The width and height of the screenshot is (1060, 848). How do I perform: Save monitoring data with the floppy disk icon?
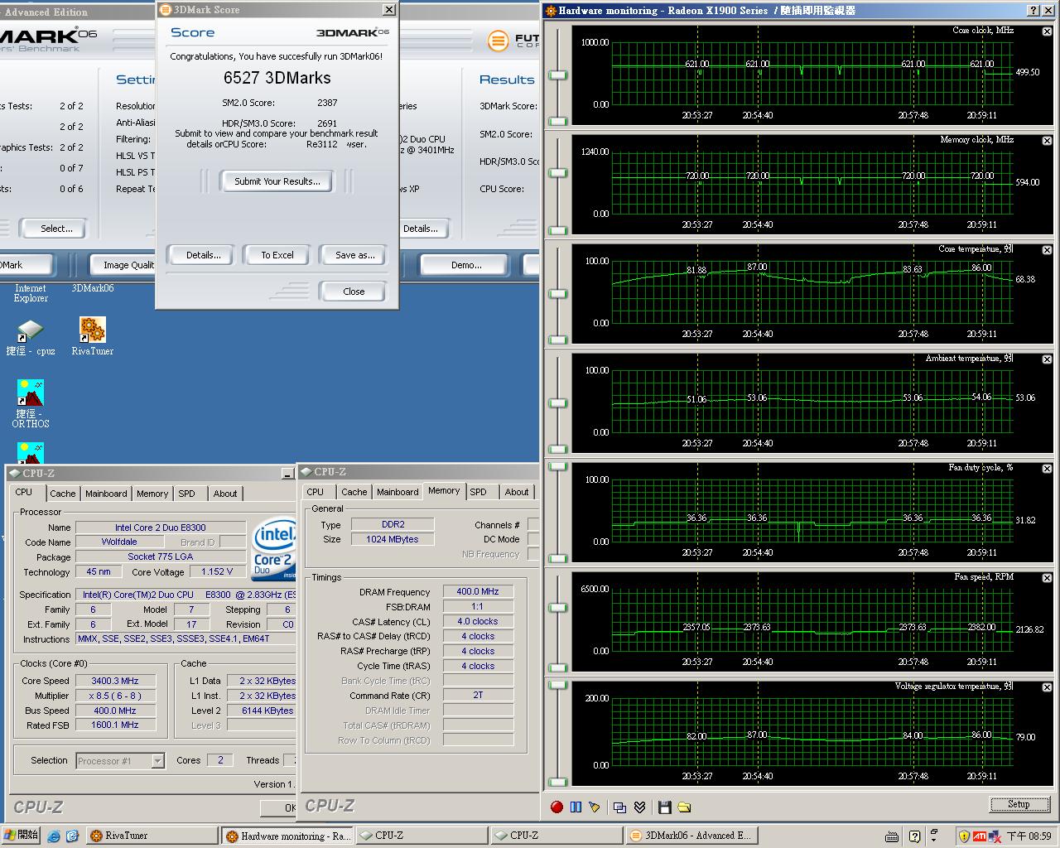pos(664,807)
